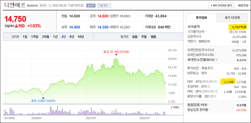
Task: Select the 1년 line chart period
Action: click(x=55, y=37)
